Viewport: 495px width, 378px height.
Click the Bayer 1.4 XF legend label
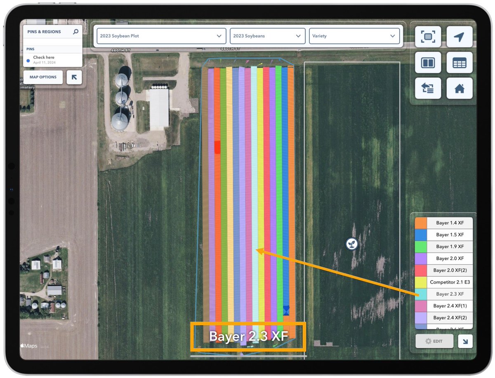pos(450,223)
